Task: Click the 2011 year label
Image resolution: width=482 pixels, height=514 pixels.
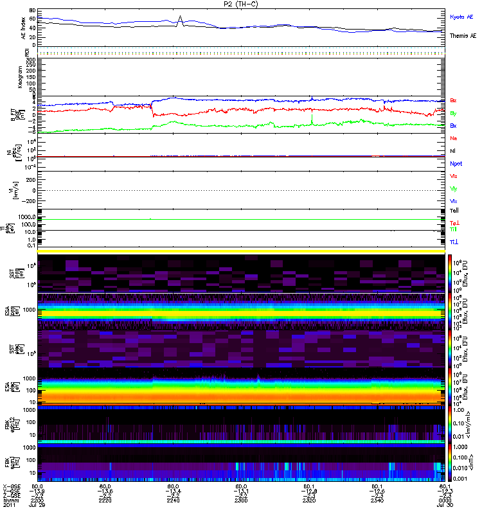Action: (9, 505)
